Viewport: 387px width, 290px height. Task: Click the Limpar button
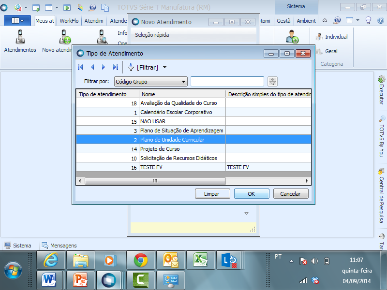pos(212,194)
